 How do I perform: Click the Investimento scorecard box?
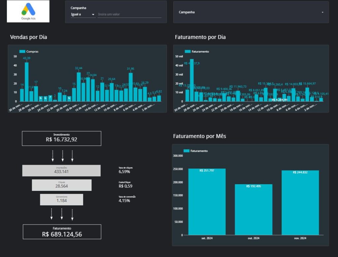62,138
